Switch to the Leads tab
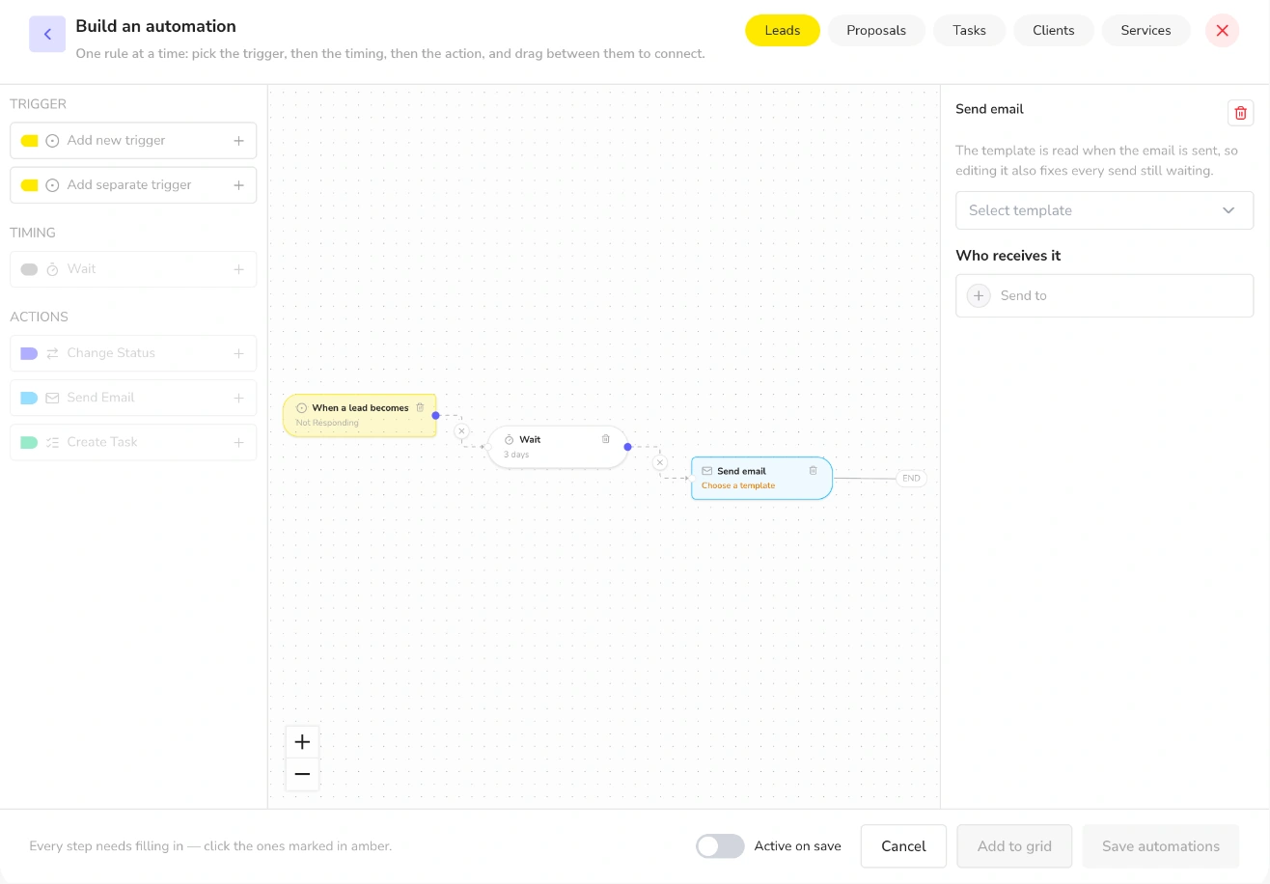 [782, 31]
